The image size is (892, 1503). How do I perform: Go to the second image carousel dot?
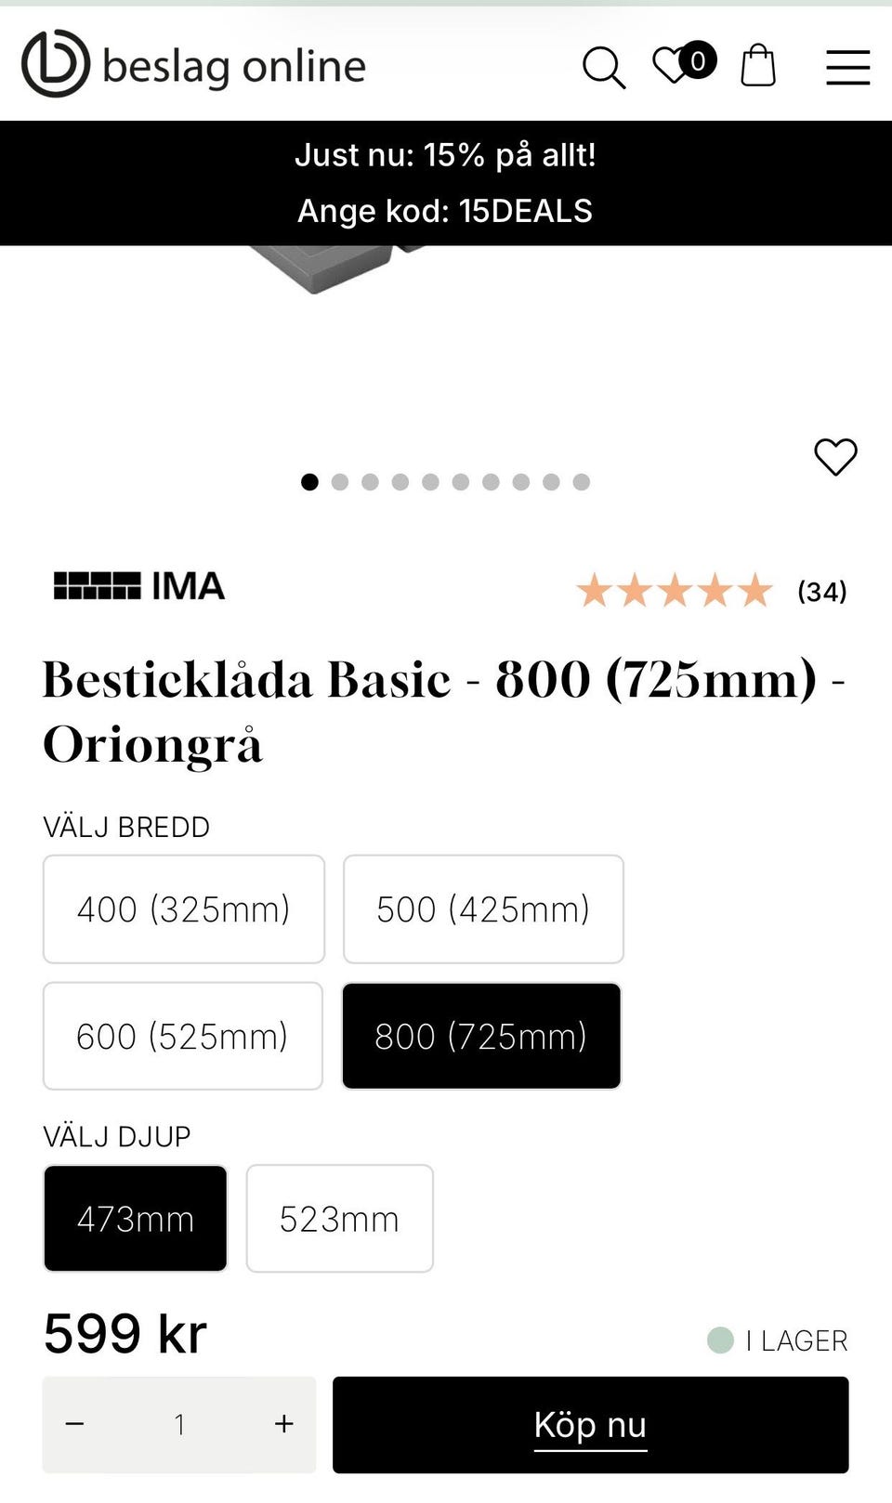pos(340,482)
